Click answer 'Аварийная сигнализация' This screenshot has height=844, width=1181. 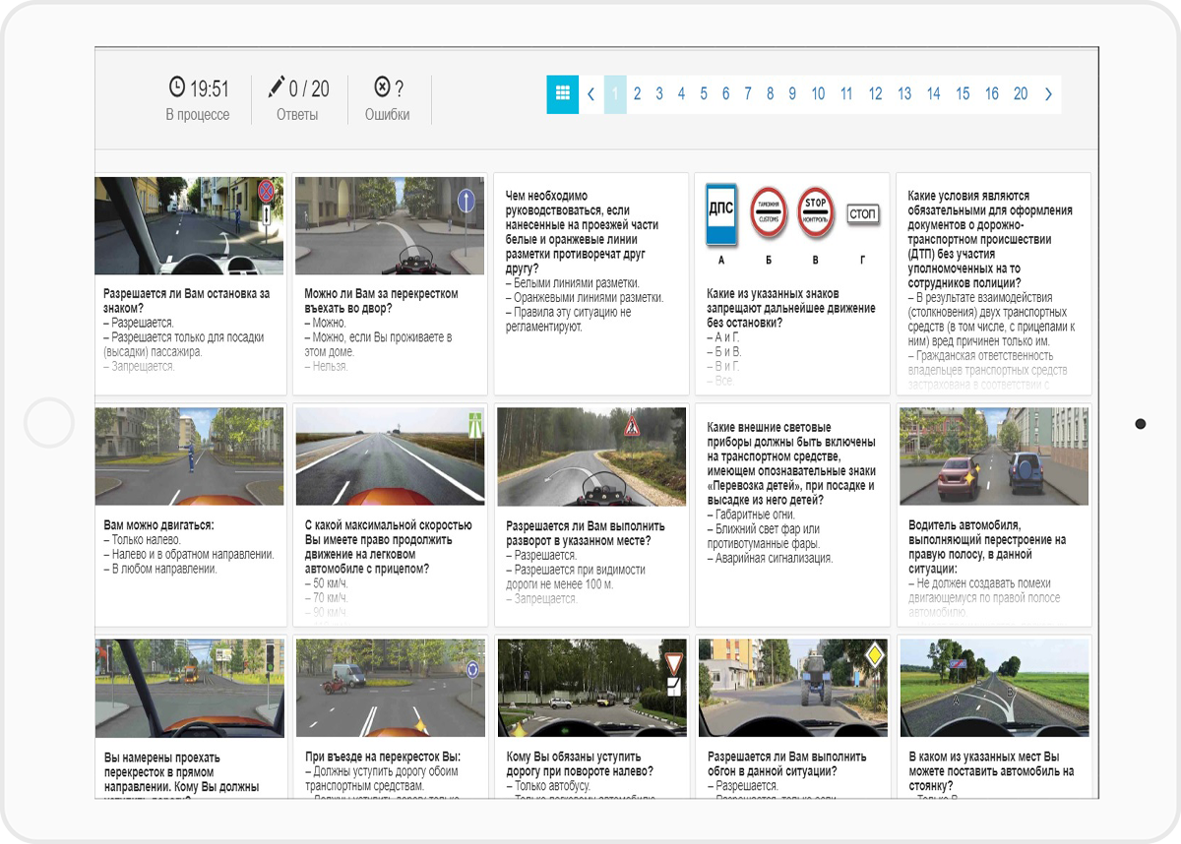tap(770, 558)
